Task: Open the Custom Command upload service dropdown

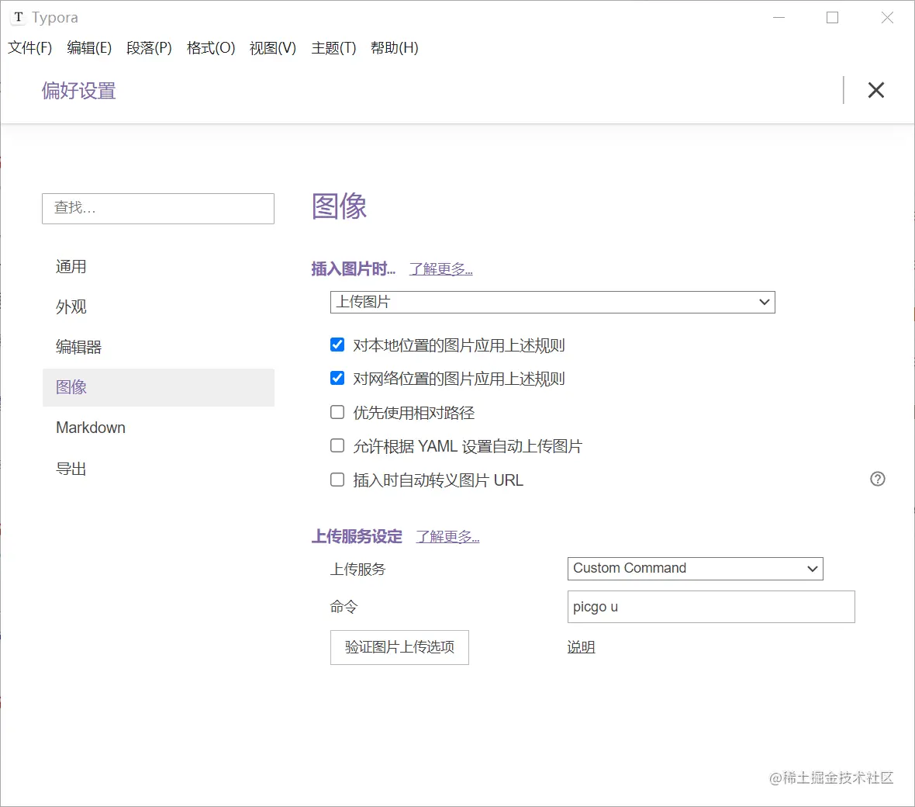Action: pos(695,568)
